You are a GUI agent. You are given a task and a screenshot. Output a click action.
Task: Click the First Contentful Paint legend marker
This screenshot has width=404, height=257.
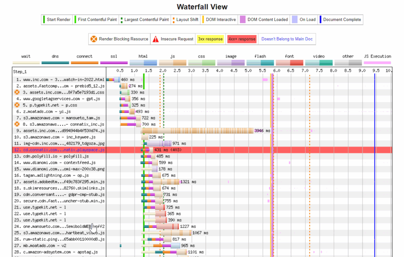tap(76, 19)
